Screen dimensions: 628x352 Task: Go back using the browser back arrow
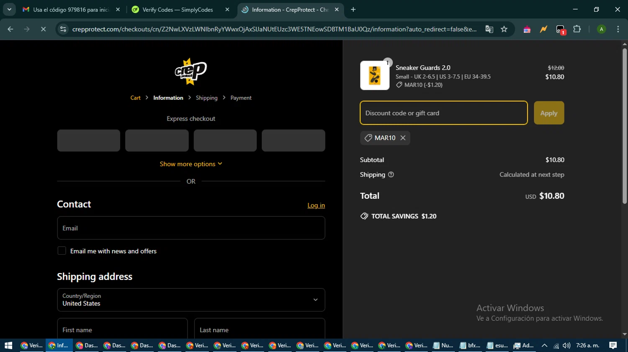(x=10, y=29)
